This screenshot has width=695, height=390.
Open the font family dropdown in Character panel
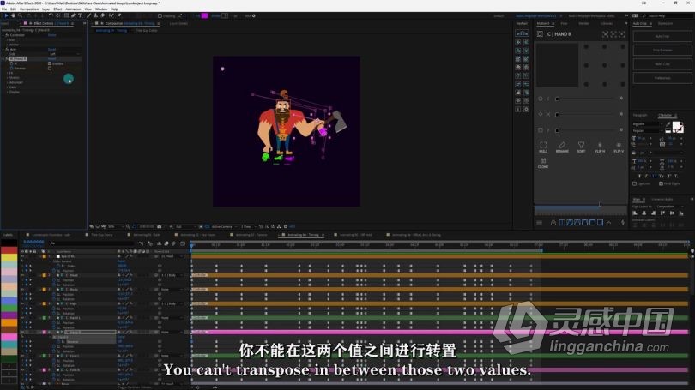[x=650, y=123]
